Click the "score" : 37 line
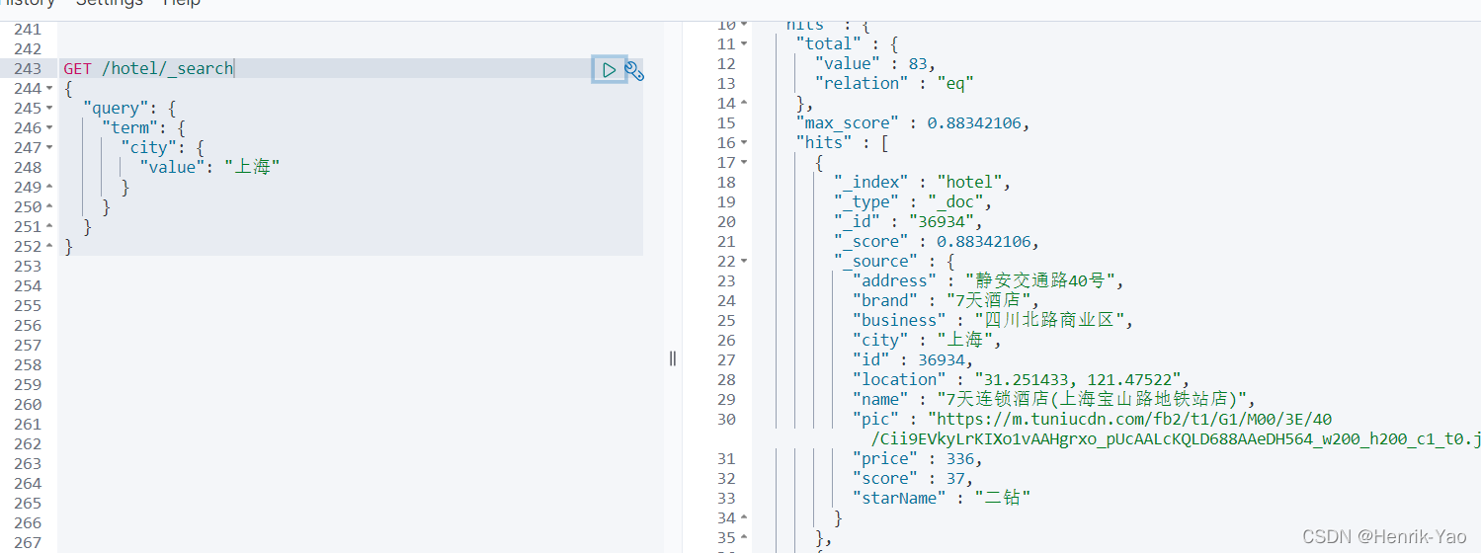This screenshot has height=553, width=1481. pyautogui.click(x=913, y=478)
